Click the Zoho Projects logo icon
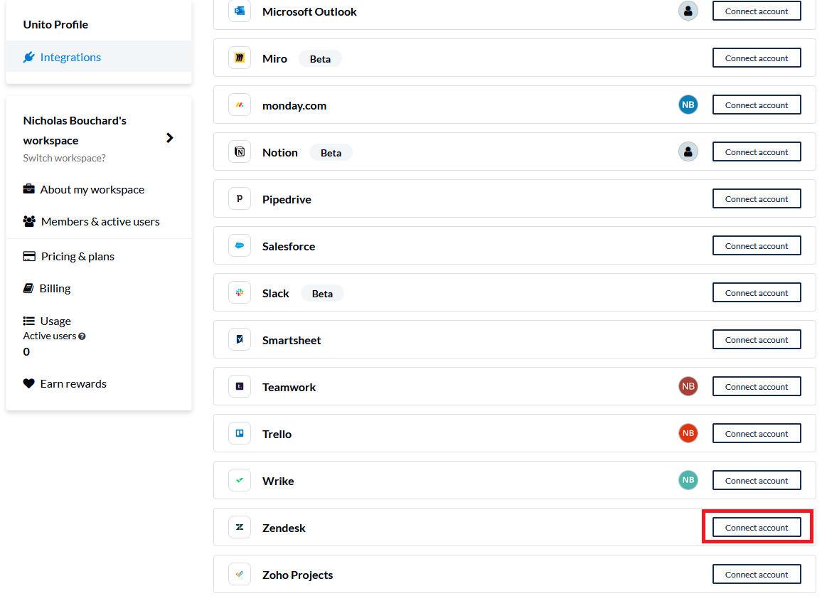Viewport: 822px width, 601px height. tap(240, 574)
